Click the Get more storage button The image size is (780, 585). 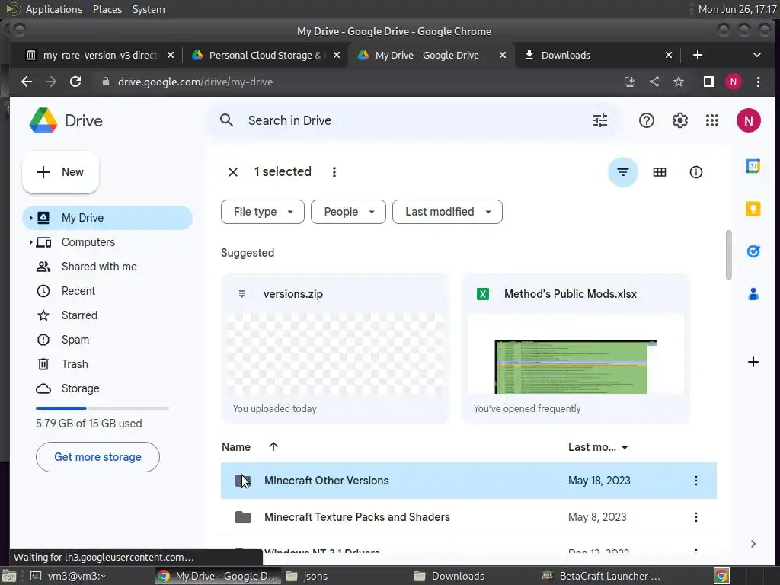[97, 457]
